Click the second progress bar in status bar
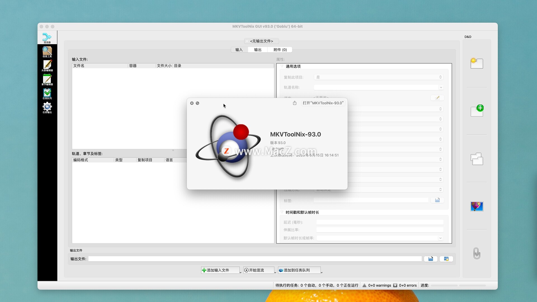Screen dimensions: 537x302 coord(472,286)
